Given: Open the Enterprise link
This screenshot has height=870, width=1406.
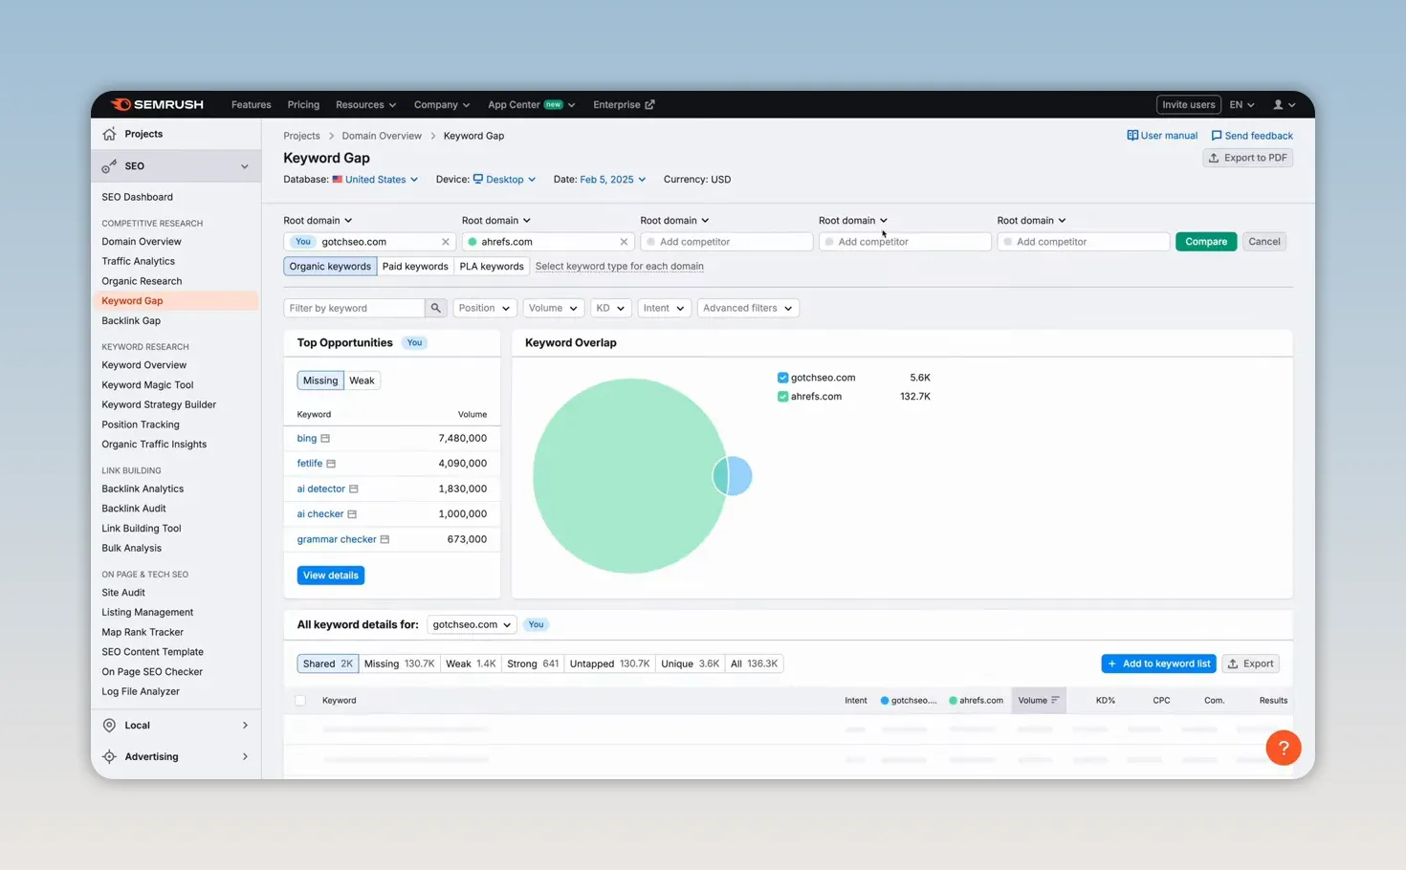Looking at the screenshot, I should pyautogui.click(x=624, y=105).
